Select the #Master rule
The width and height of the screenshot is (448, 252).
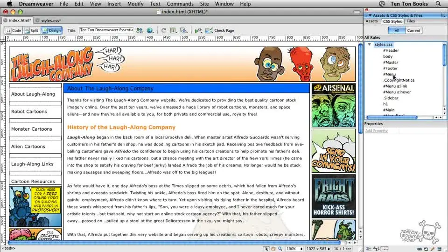point(390,62)
